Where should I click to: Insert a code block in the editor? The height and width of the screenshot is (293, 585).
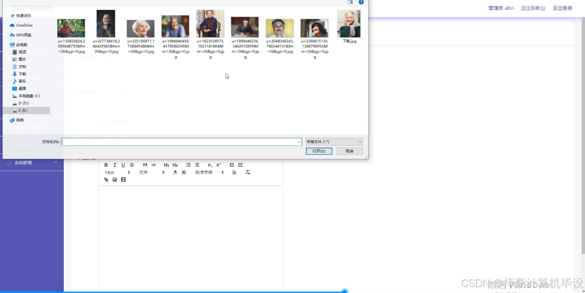coord(154,165)
